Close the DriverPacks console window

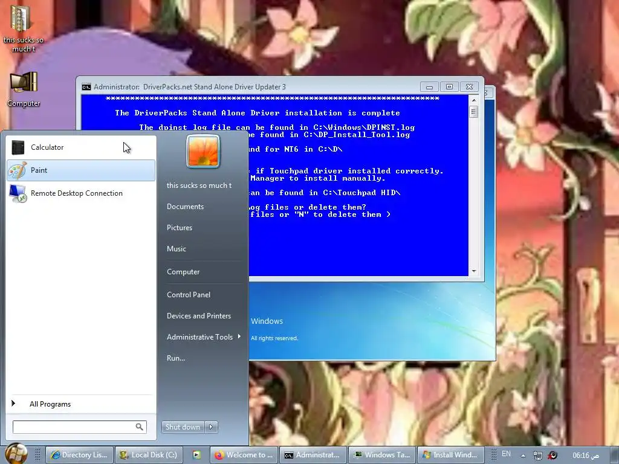click(469, 87)
